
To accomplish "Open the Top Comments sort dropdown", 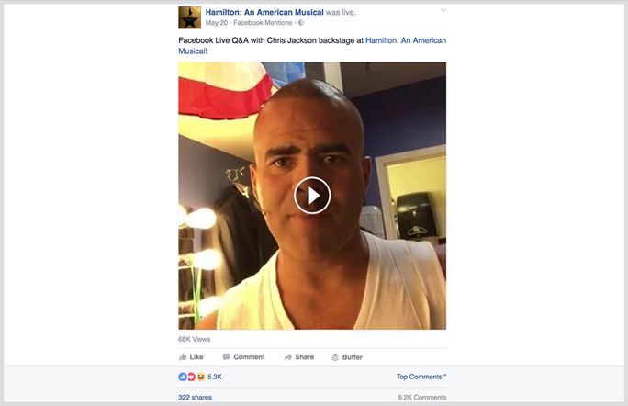I will tap(421, 377).
